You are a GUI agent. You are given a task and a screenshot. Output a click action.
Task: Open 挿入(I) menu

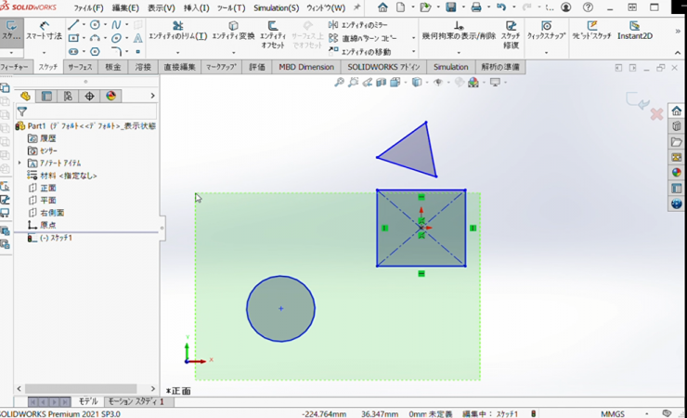coord(196,7)
